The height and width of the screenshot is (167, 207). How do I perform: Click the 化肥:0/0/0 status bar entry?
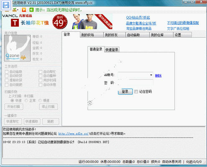[194, 162]
